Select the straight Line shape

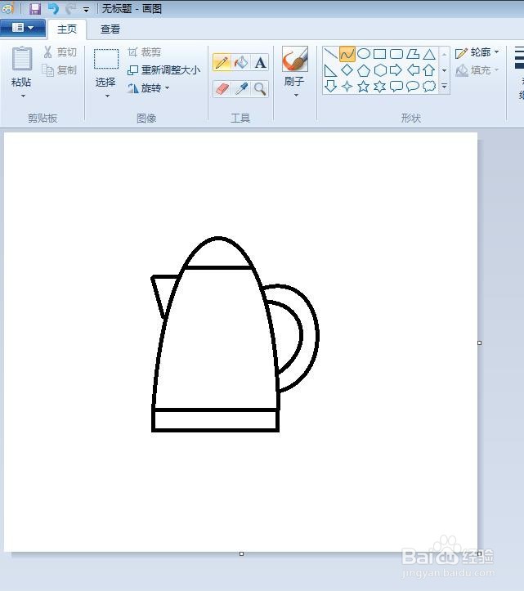pyautogui.click(x=330, y=54)
